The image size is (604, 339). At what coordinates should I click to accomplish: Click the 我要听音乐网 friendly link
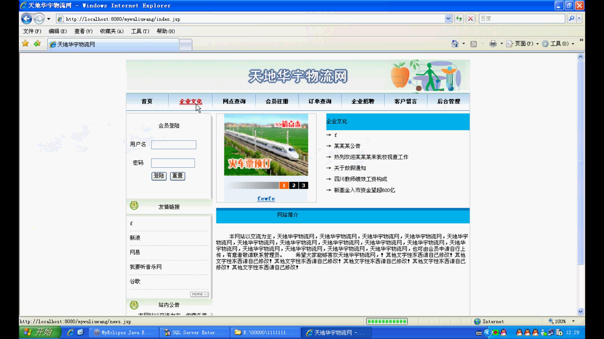[146, 267]
